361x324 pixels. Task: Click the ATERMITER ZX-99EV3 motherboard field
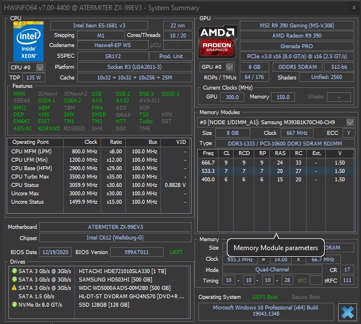click(x=115, y=227)
